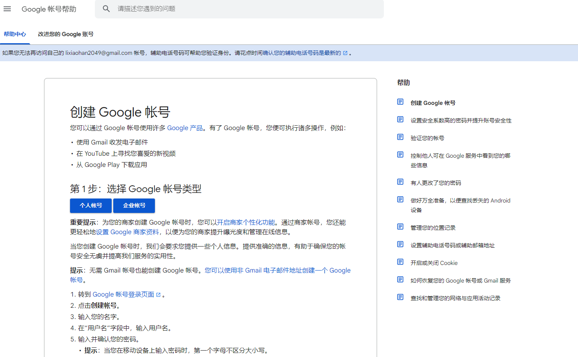Open 设置辅助电话号码或辅助邮箱地址 help article
This screenshot has width=578, height=357.
tap(453, 245)
